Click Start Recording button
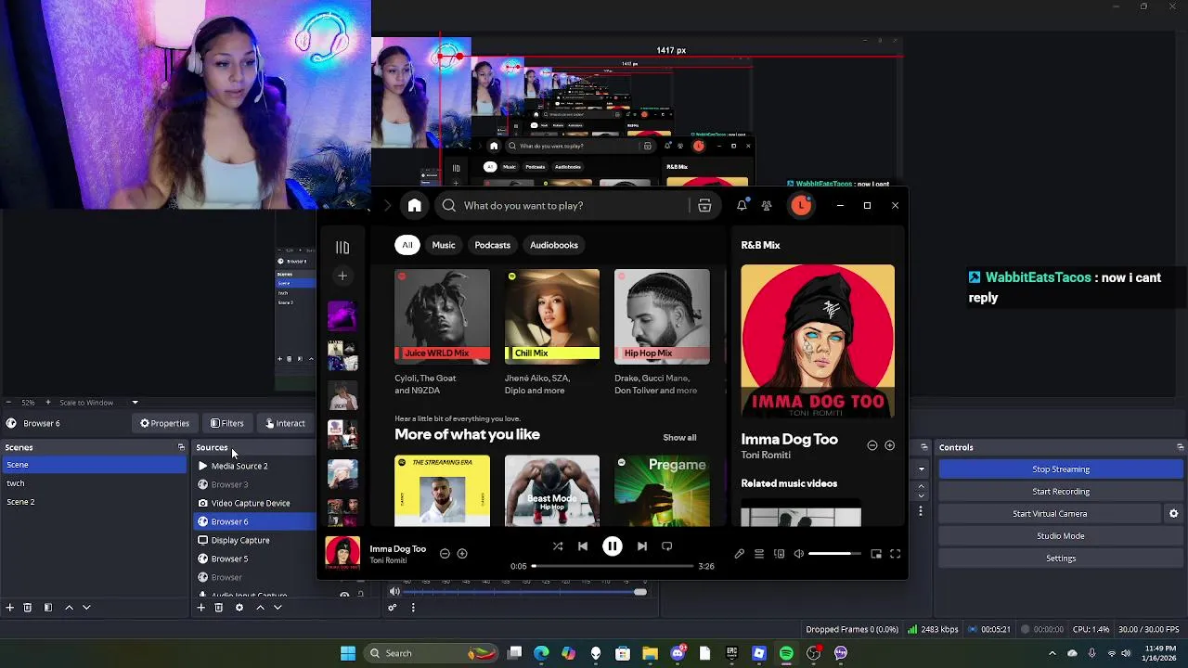Image resolution: width=1188 pixels, height=668 pixels. (1061, 492)
